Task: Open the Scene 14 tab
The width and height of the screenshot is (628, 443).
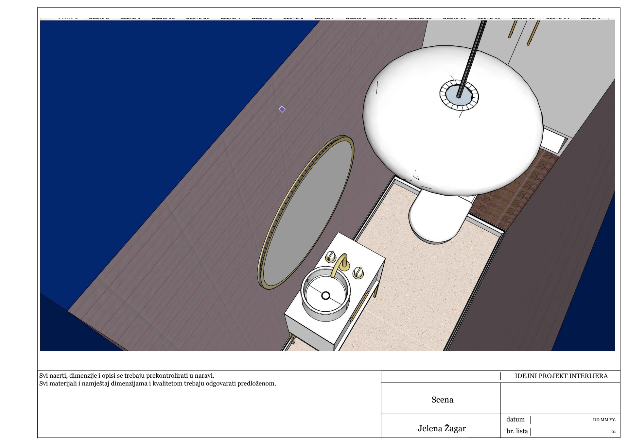Action: click(557, 18)
